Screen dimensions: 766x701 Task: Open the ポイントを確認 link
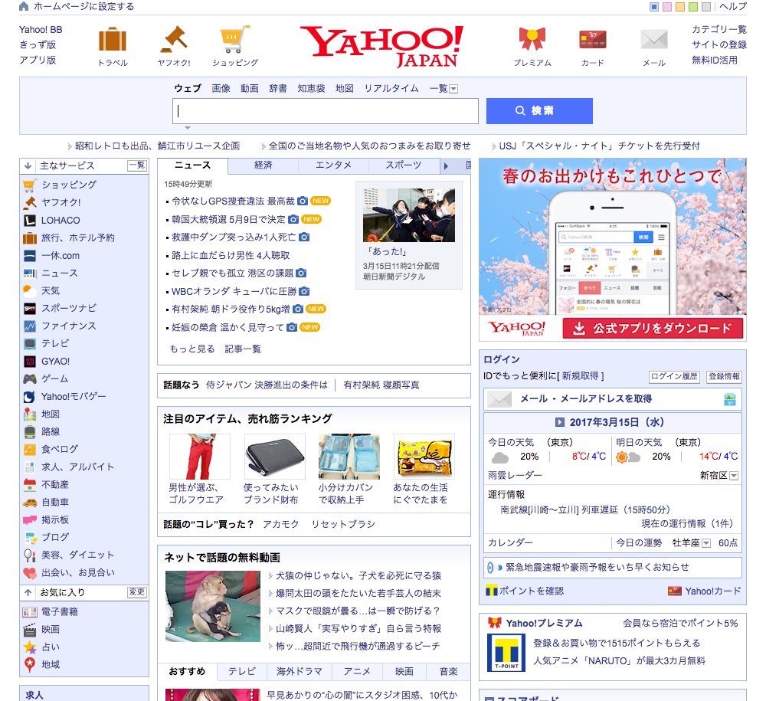point(532,591)
